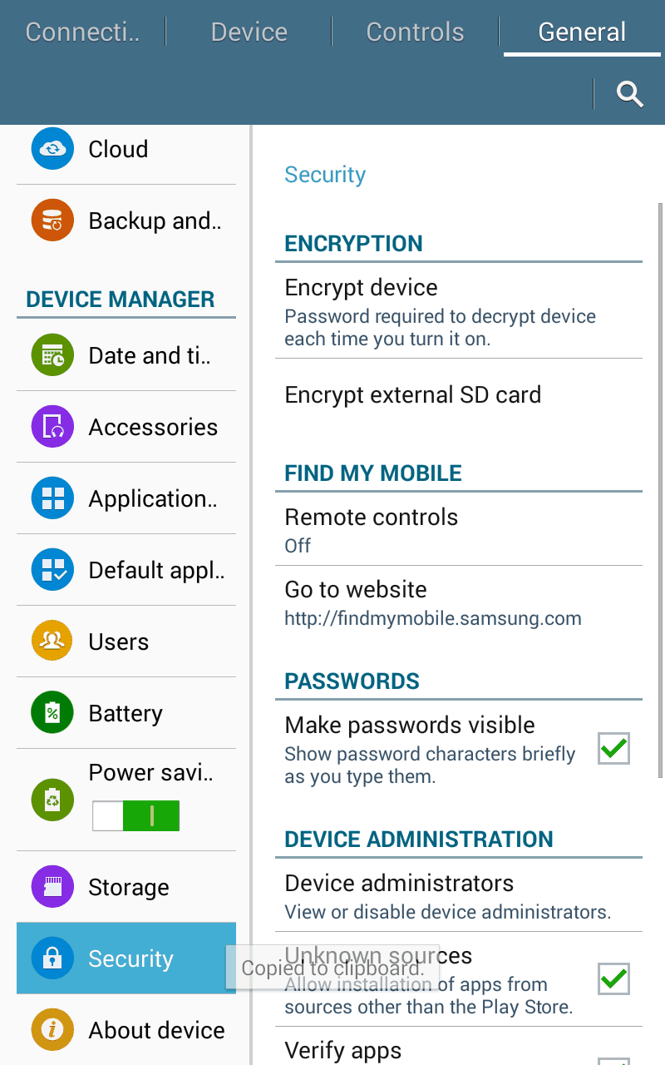Open the Users icon

pos(53,641)
